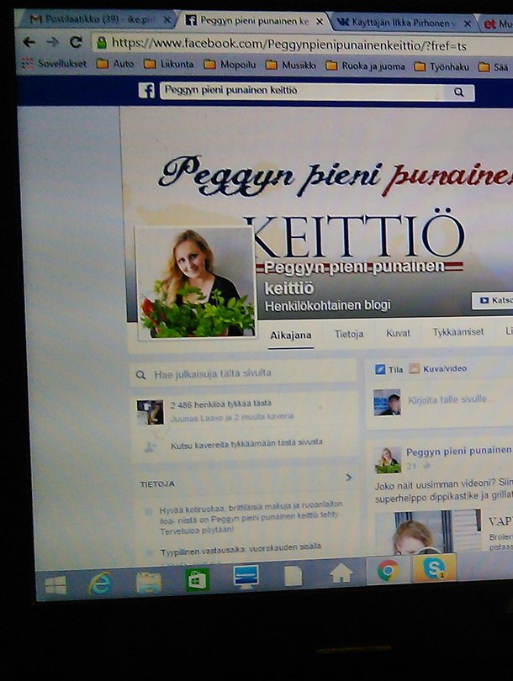Click the post author's small avatar
The width and height of the screenshot is (513, 681).
tap(388, 460)
